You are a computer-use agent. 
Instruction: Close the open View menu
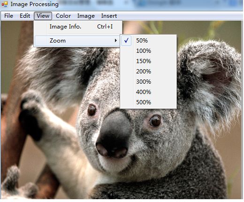click(x=43, y=16)
